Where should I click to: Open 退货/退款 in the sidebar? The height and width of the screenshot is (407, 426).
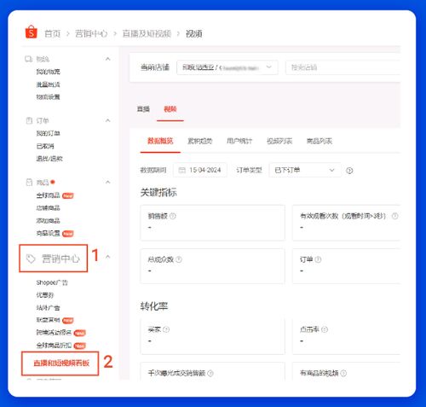click(49, 159)
